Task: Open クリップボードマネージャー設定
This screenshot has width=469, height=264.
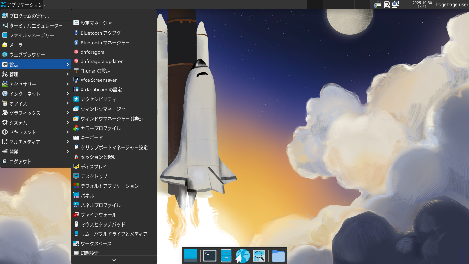Action: 114,147
